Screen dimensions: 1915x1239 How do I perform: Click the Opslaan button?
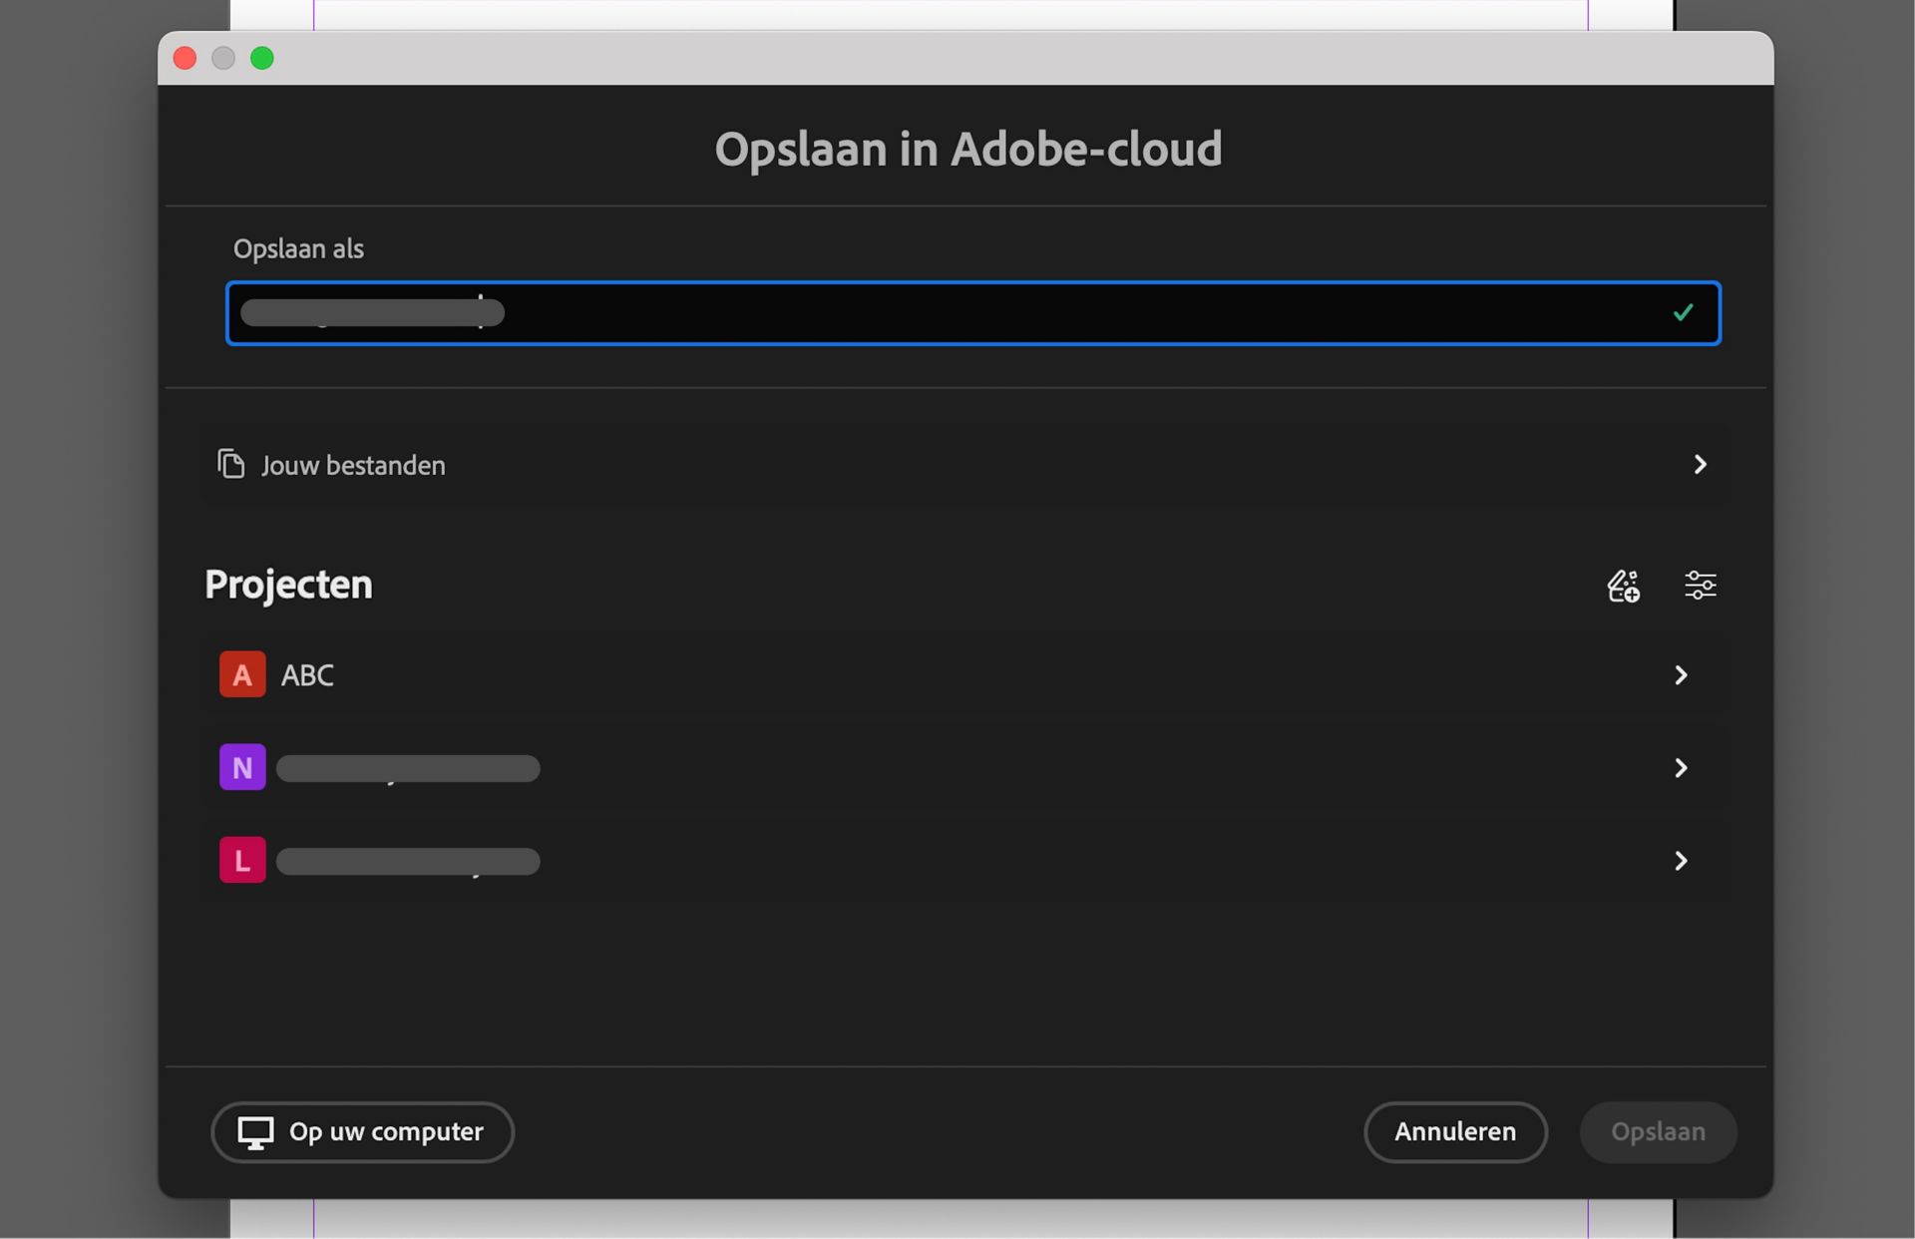(x=1658, y=1132)
